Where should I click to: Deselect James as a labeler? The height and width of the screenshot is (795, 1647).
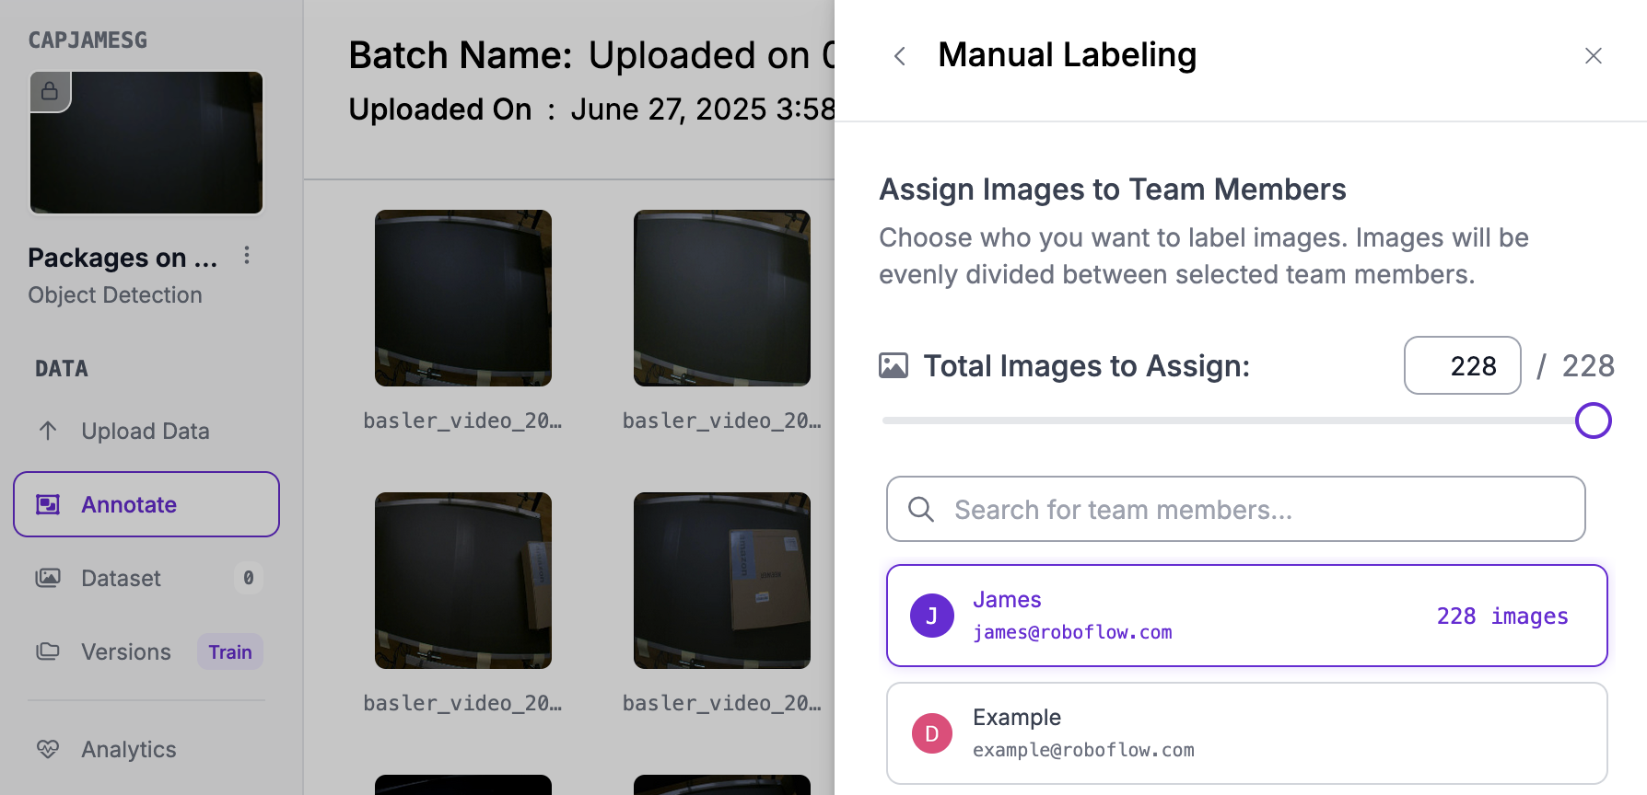(1246, 616)
